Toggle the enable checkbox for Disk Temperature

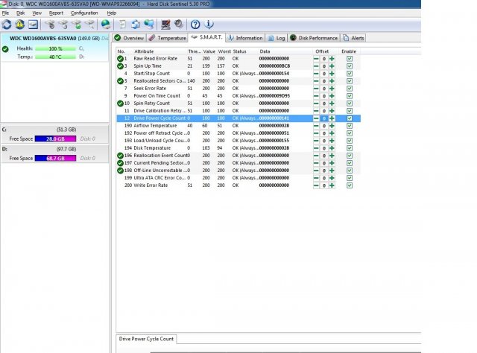point(349,147)
